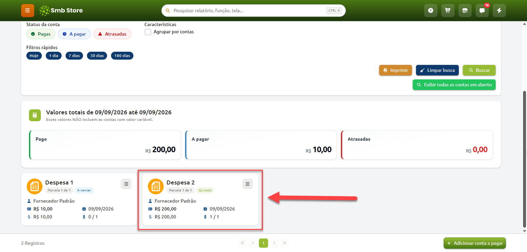Image resolution: width=527 pixels, height=252 pixels.
Task: Apply the 1 dia quick filter
Action: click(x=54, y=56)
